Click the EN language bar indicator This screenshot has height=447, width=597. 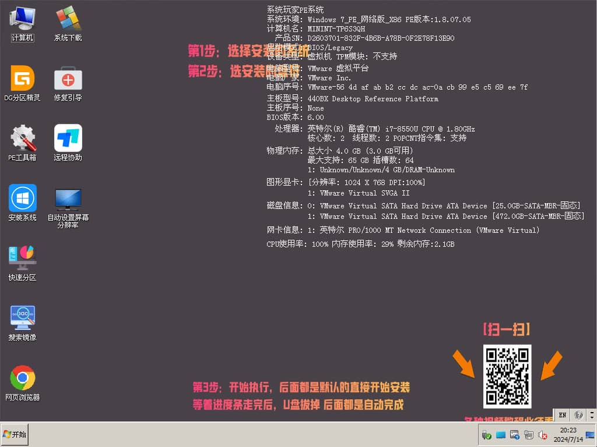562,415
